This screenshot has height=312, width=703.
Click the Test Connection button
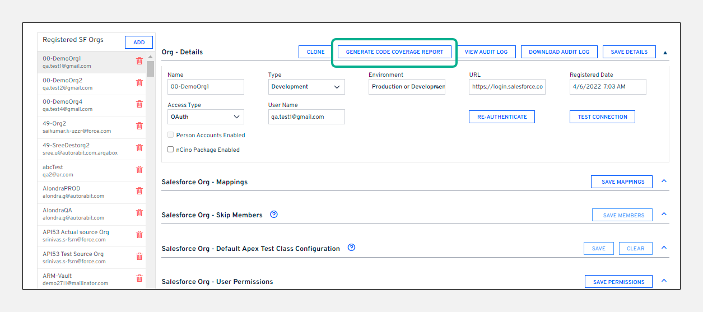click(602, 117)
